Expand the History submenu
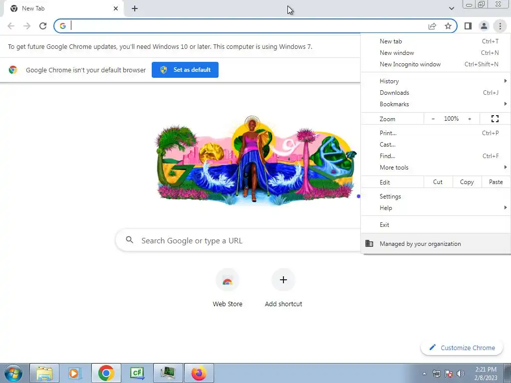The image size is (511, 383). 436,81
